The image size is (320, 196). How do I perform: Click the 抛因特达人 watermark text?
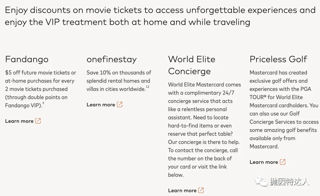pos(289,182)
